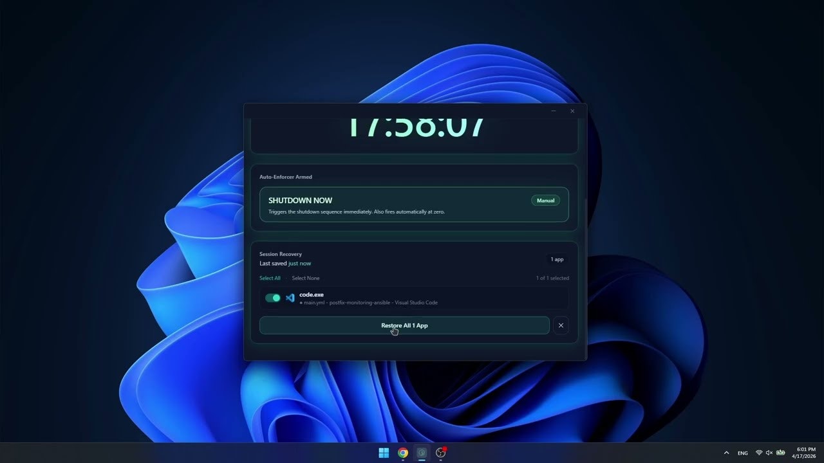
Task: Show hidden system tray icons
Action: click(x=727, y=453)
